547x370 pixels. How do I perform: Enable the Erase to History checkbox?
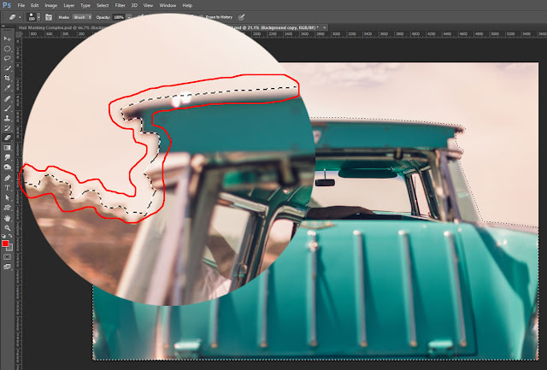(202, 17)
